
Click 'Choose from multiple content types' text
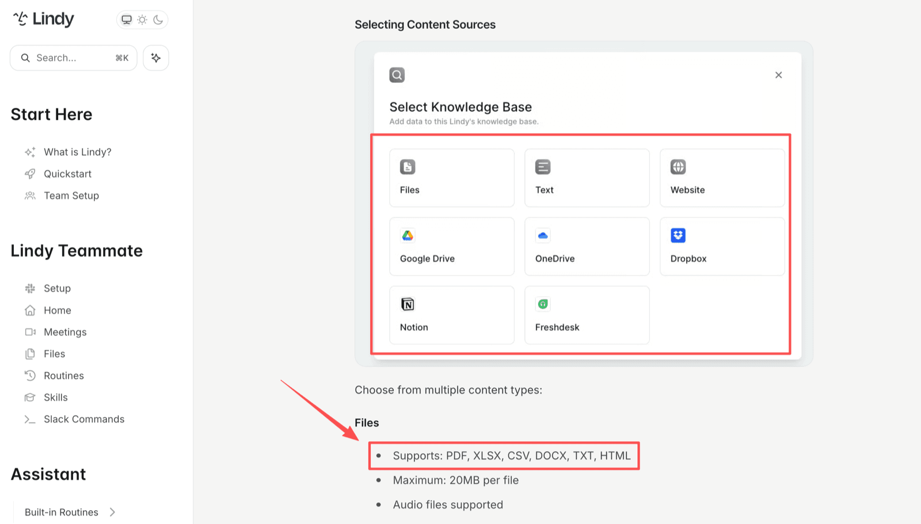click(448, 390)
